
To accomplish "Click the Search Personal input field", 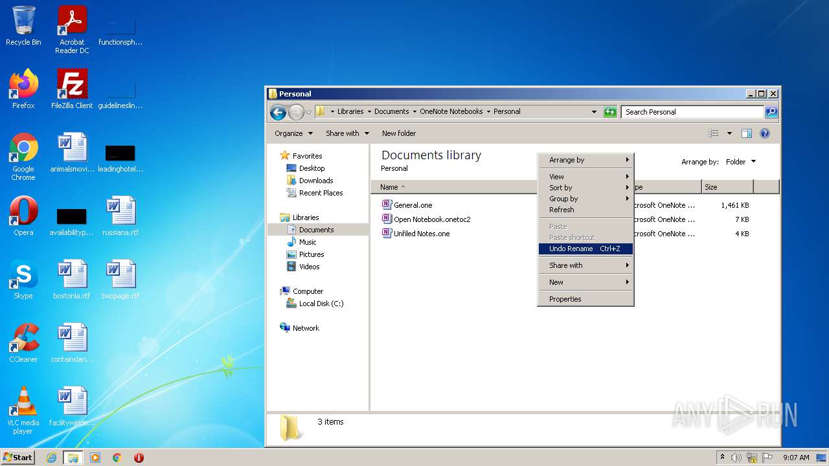I will [x=692, y=112].
